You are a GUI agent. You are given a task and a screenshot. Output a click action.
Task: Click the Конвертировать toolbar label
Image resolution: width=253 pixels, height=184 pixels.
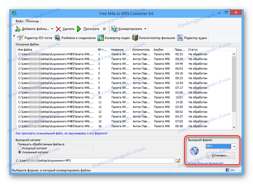(130, 29)
